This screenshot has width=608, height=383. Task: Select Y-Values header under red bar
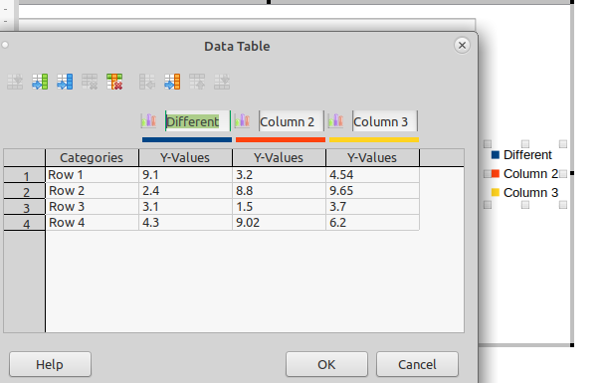[279, 158]
